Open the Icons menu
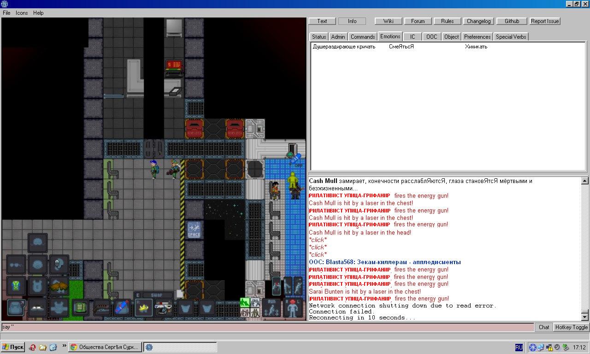This screenshot has width=590, height=354. coord(22,13)
